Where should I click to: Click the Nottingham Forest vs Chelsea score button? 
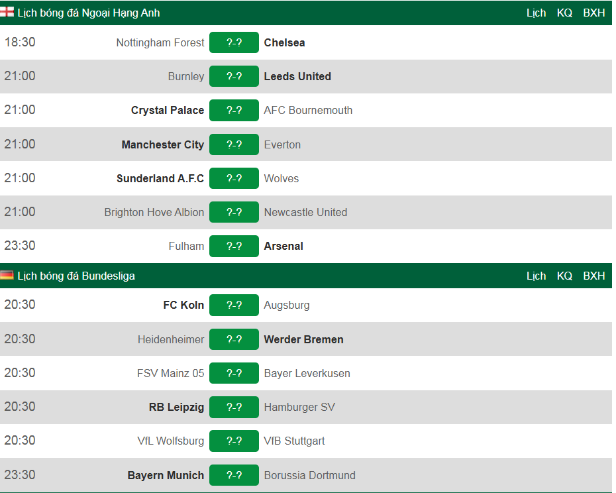[234, 42]
